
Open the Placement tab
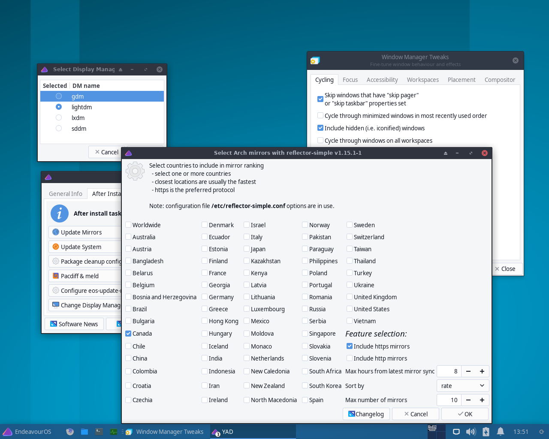462,80
